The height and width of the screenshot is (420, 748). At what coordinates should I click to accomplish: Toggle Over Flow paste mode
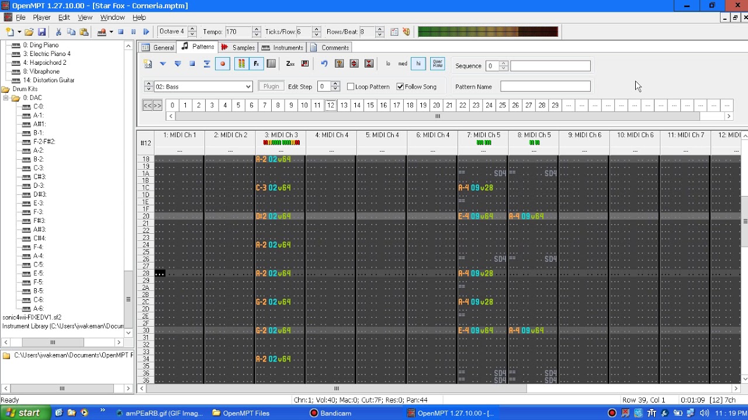click(x=438, y=64)
